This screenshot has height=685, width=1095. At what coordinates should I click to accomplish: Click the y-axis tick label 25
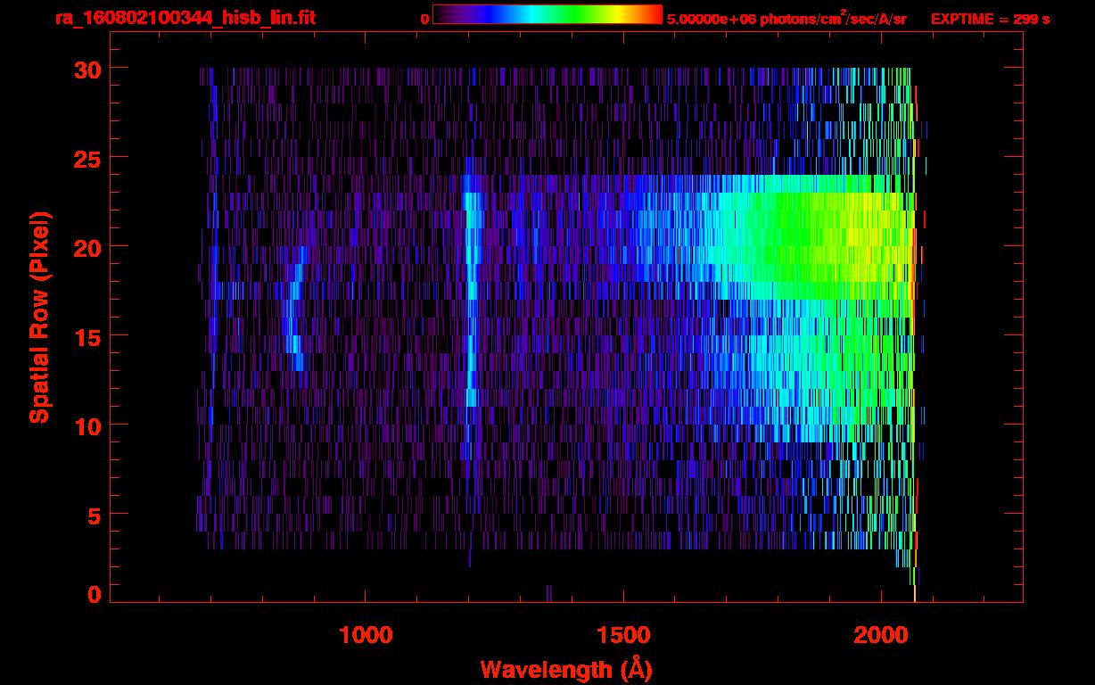click(x=87, y=158)
